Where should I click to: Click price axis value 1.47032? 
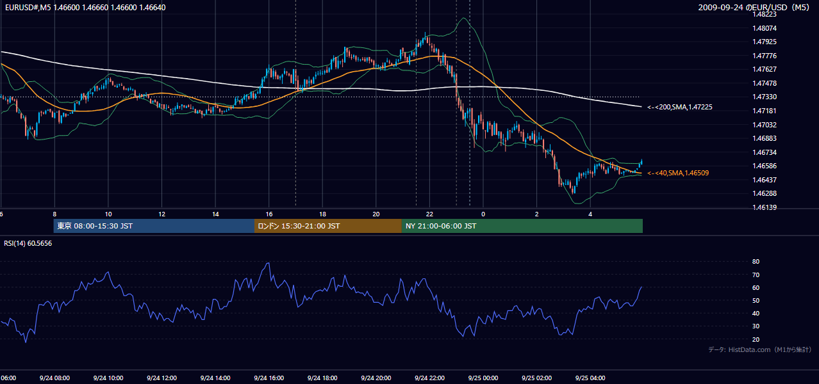(x=765, y=125)
